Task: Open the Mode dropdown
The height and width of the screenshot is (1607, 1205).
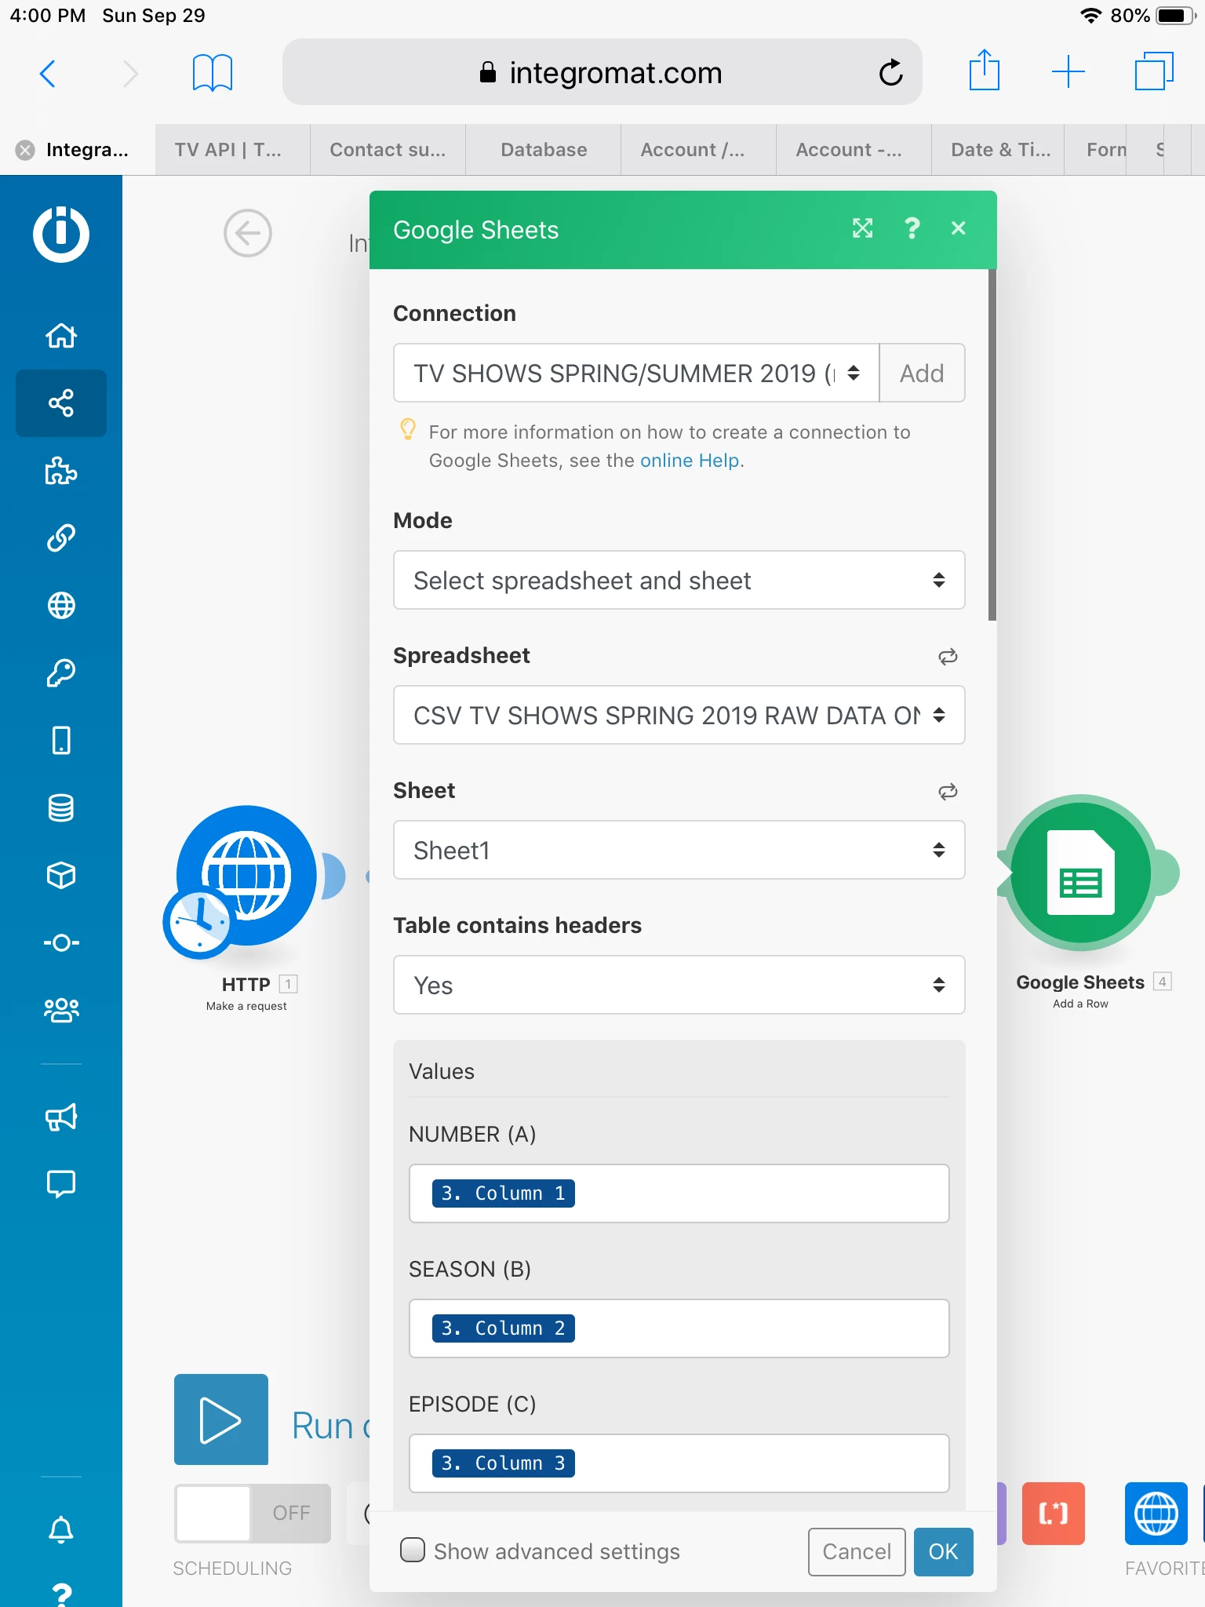Action: (x=679, y=580)
